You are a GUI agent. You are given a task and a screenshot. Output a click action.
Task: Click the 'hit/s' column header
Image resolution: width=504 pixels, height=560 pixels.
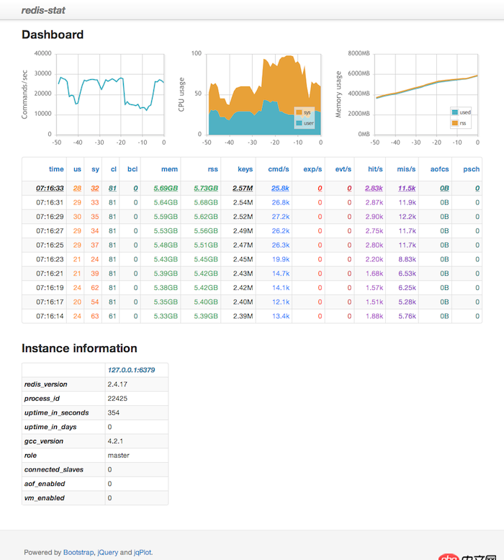[375, 169]
